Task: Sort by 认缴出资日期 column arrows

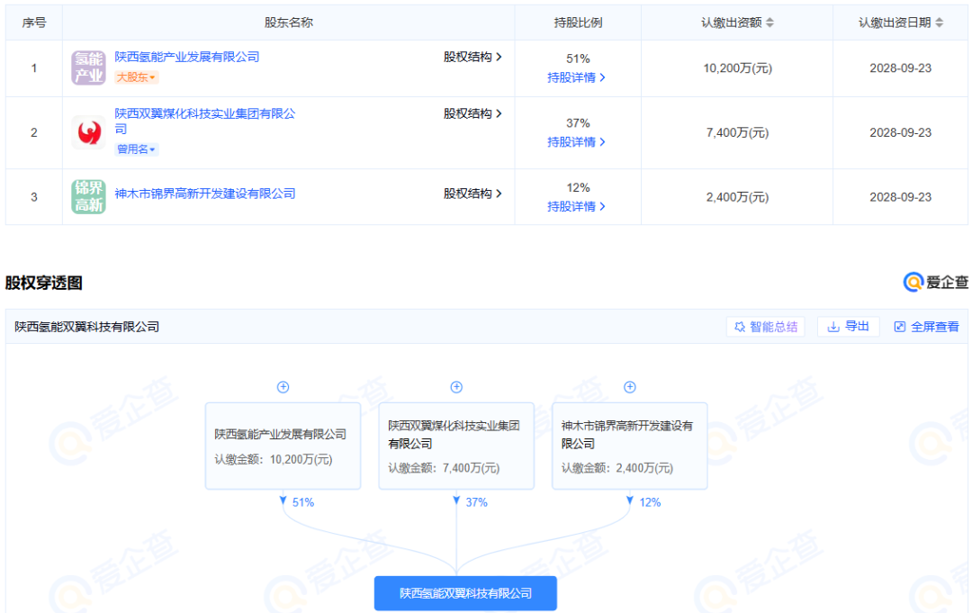Action: (x=940, y=23)
